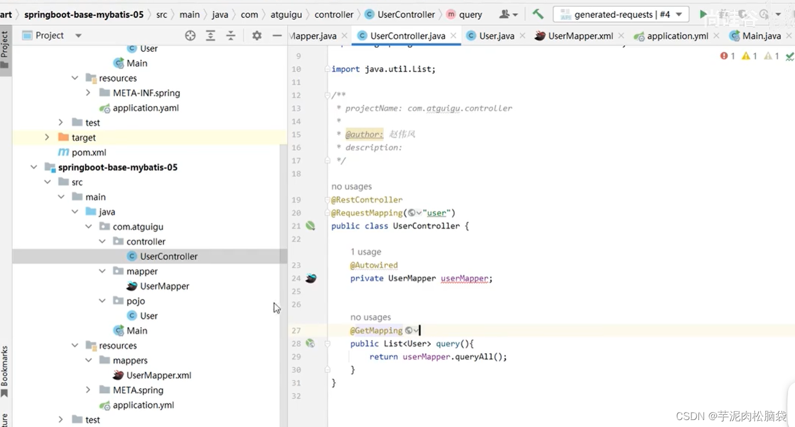Click the Select Opened File target icon

click(x=190, y=36)
